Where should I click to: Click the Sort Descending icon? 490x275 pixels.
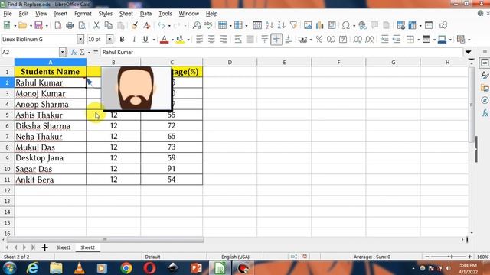(281, 25)
